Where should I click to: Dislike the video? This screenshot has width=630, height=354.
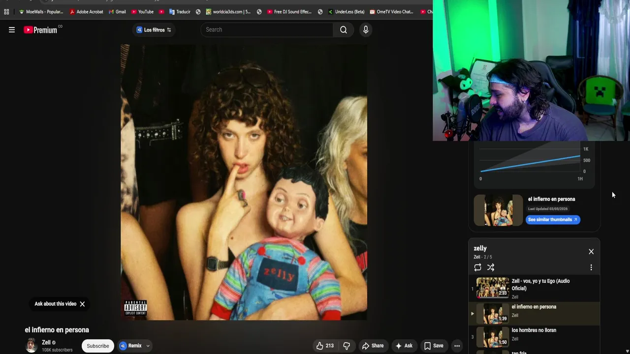(x=346, y=346)
